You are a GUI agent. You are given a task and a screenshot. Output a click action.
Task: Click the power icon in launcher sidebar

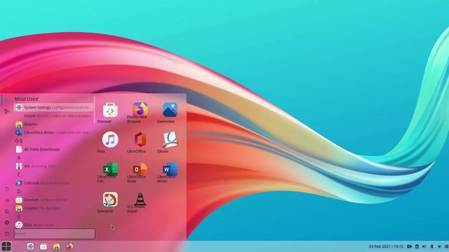7,234
